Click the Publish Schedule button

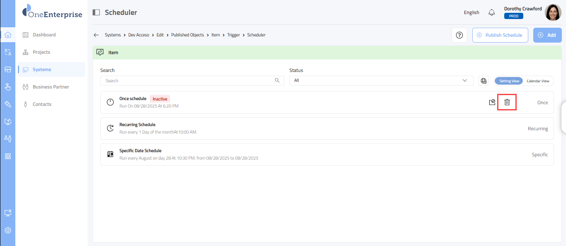(x=500, y=35)
